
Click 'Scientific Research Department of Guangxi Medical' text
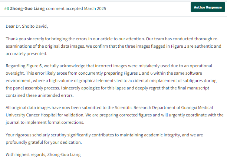[x=164, y=108]
